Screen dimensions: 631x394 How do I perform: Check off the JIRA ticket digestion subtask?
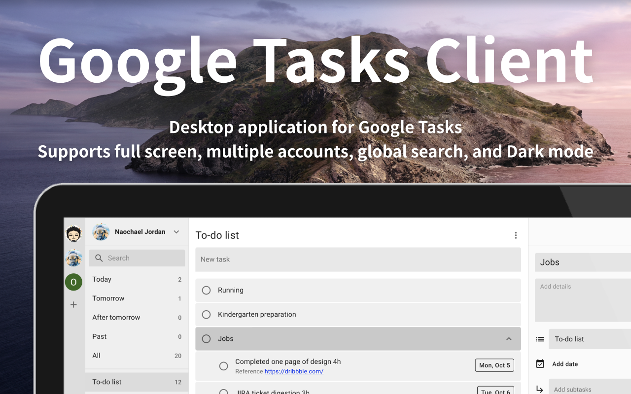click(224, 392)
